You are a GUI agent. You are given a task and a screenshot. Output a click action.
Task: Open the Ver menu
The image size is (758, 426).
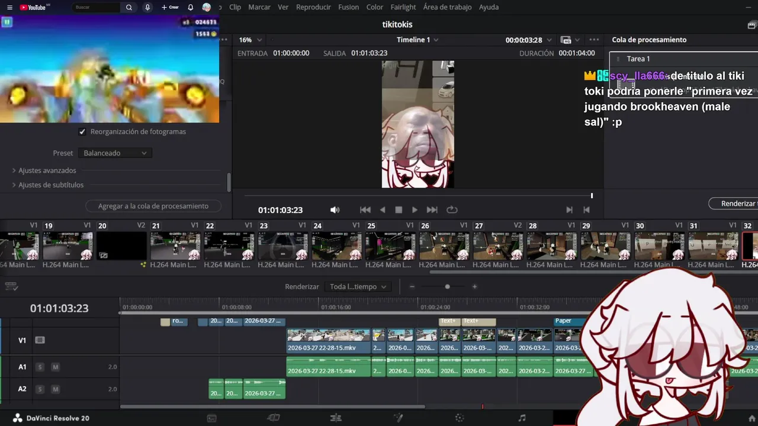(x=283, y=7)
